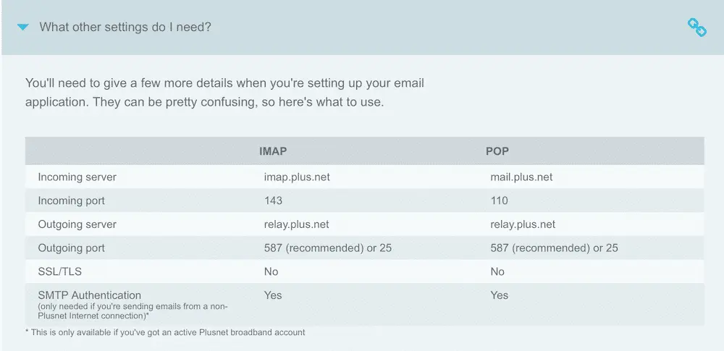Click mail.plus.net POP incoming server
Image resolution: width=724 pixels, height=351 pixels.
(521, 177)
